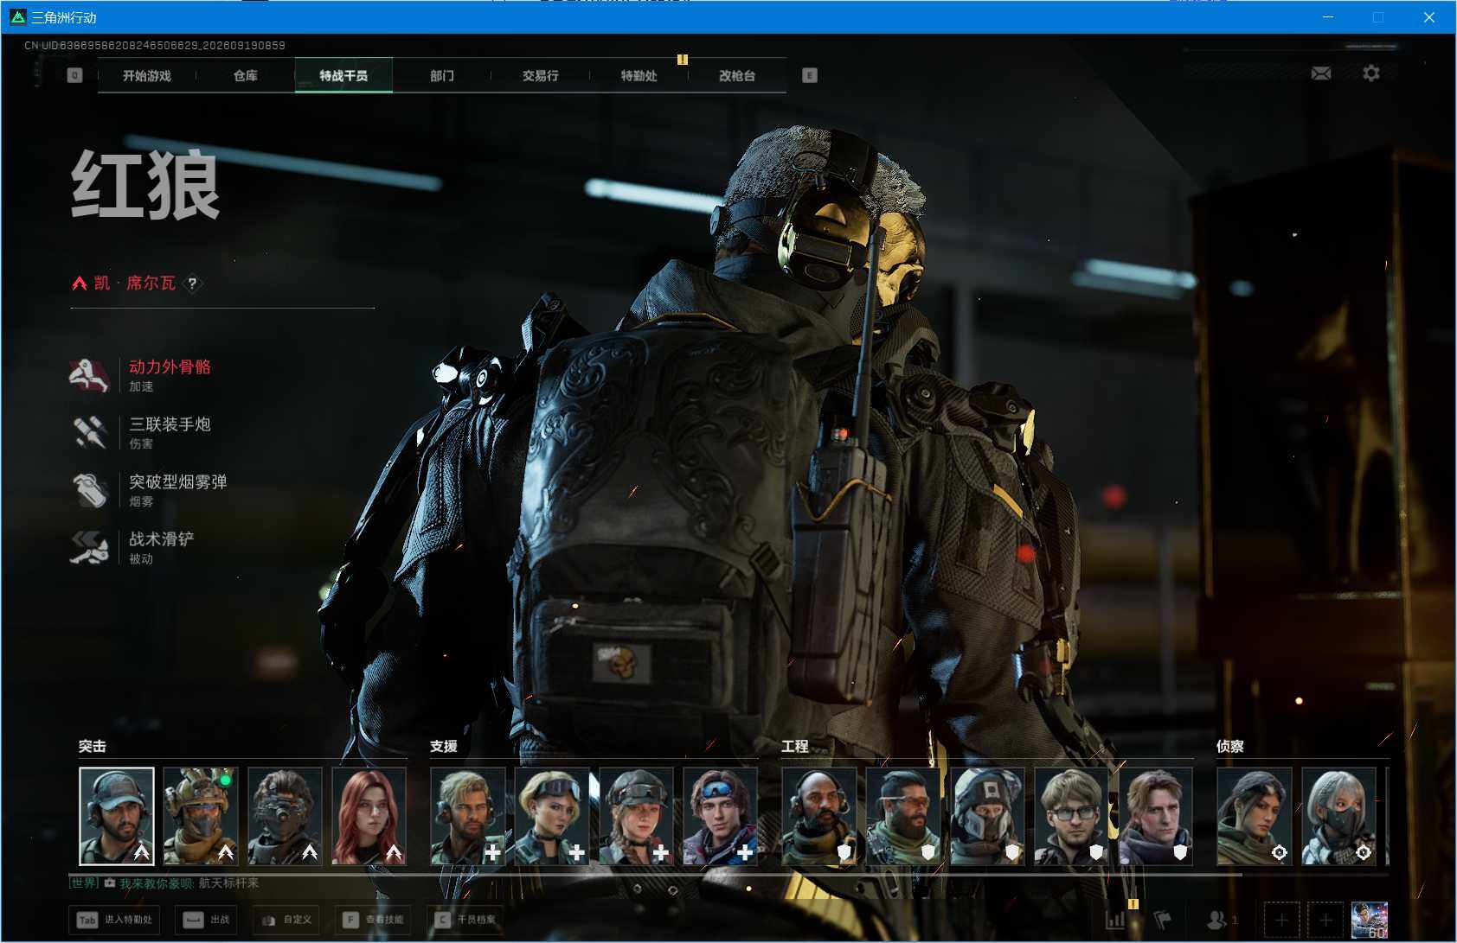This screenshot has height=943, width=1457.
Task: Click the first empty squad invite slot
Action: 1281,920
